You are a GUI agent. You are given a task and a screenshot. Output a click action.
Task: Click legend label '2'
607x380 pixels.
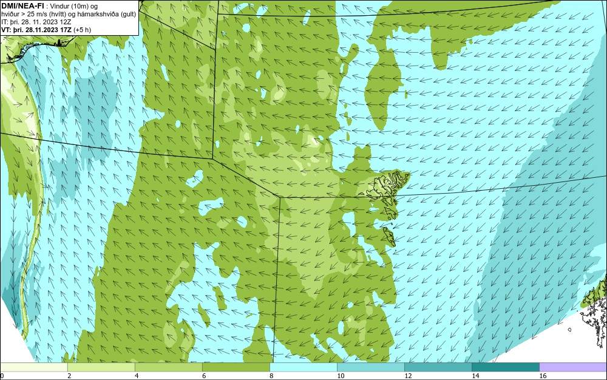click(x=69, y=376)
